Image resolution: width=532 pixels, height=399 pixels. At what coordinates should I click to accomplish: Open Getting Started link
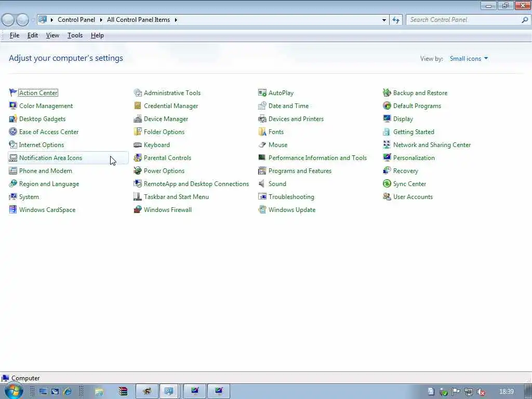[x=414, y=131]
